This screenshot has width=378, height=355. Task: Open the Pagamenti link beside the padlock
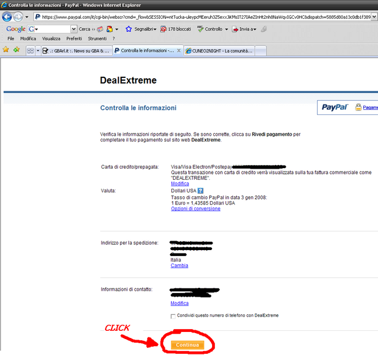370,107
